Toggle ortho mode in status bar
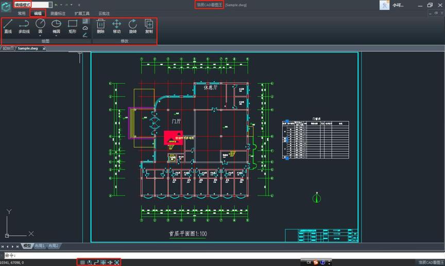This screenshot has height=266, width=445. [x=96, y=262]
